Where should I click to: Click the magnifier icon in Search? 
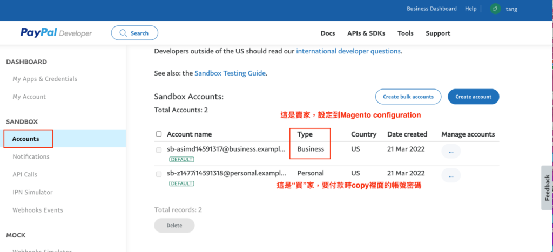(x=123, y=33)
